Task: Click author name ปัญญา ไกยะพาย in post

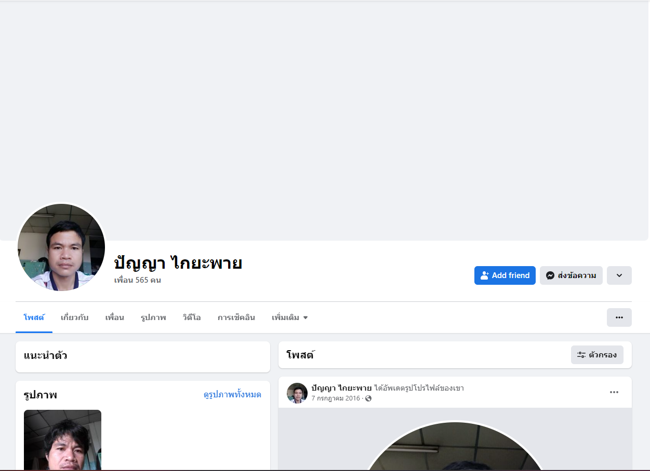Action: 341,388
